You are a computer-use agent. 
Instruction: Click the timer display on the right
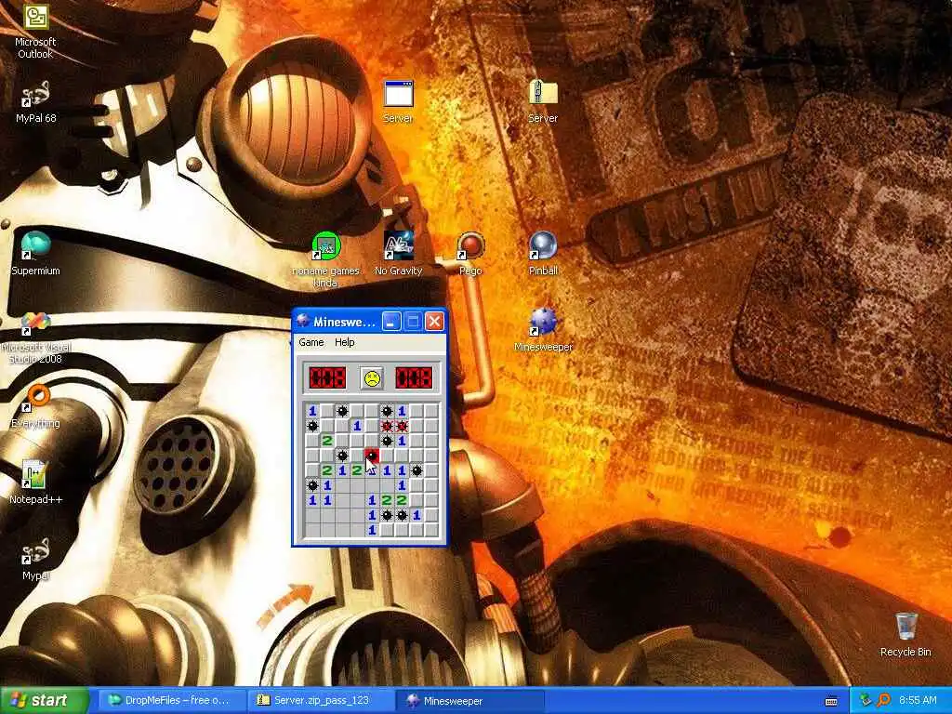[414, 377]
